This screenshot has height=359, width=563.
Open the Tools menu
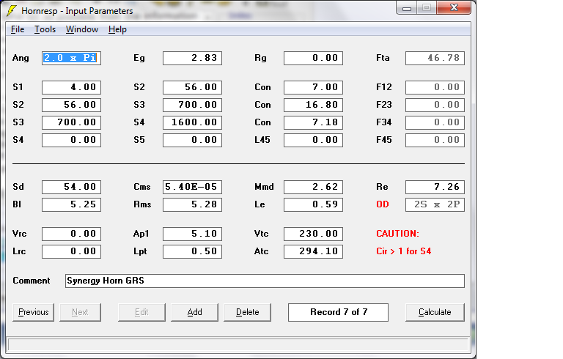pyautogui.click(x=45, y=29)
